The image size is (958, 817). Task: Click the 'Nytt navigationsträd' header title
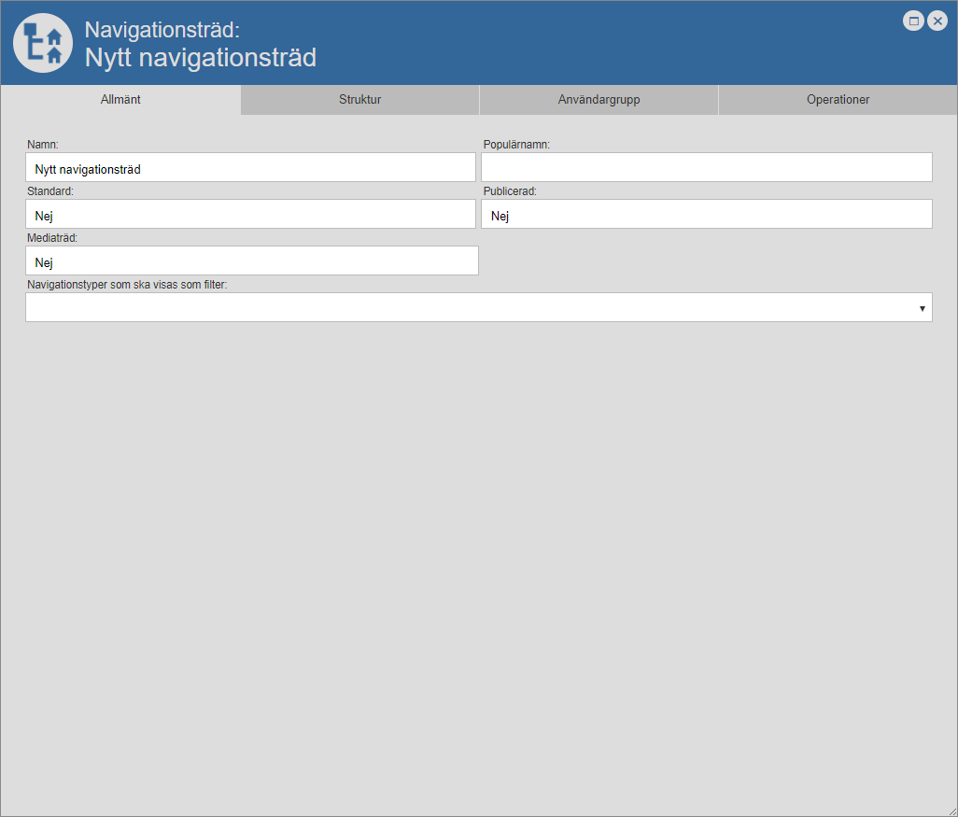[x=200, y=58]
